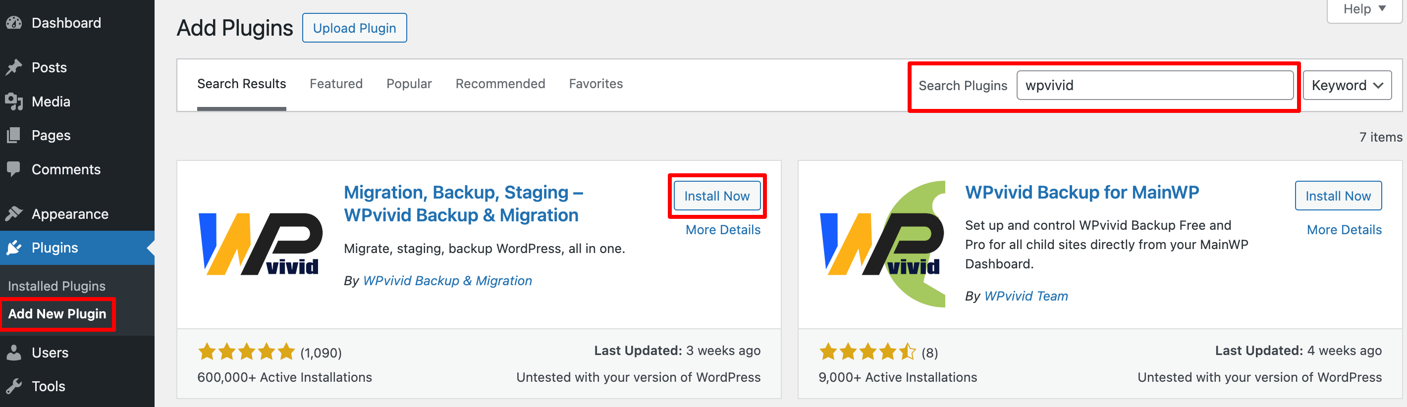Open the WPvivid Backup for MainWP title link
Image resolution: width=1407 pixels, height=407 pixels.
tap(1082, 192)
